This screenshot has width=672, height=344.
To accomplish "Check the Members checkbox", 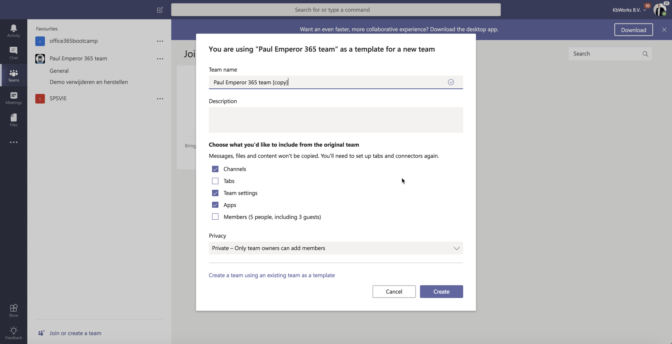I will (215, 217).
